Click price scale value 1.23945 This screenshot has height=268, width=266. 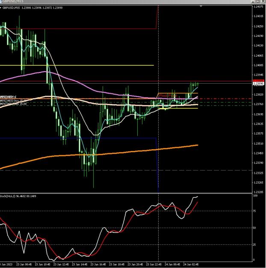258,75
